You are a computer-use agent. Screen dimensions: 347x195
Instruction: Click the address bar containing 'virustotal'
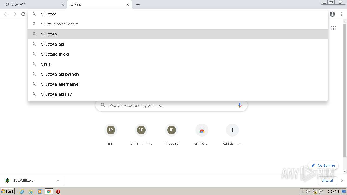tap(178, 14)
